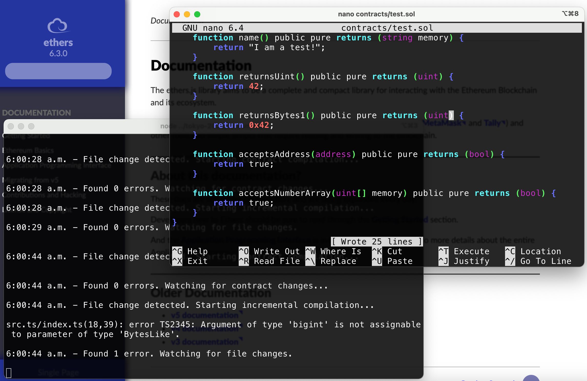This screenshot has width=587, height=381.
Task: Open the Tally link on the docs page
Action: click(494, 123)
